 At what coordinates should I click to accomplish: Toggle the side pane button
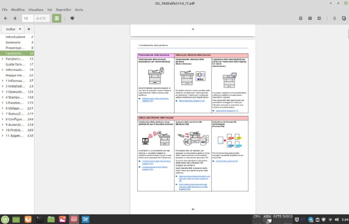(x=57, y=18)
